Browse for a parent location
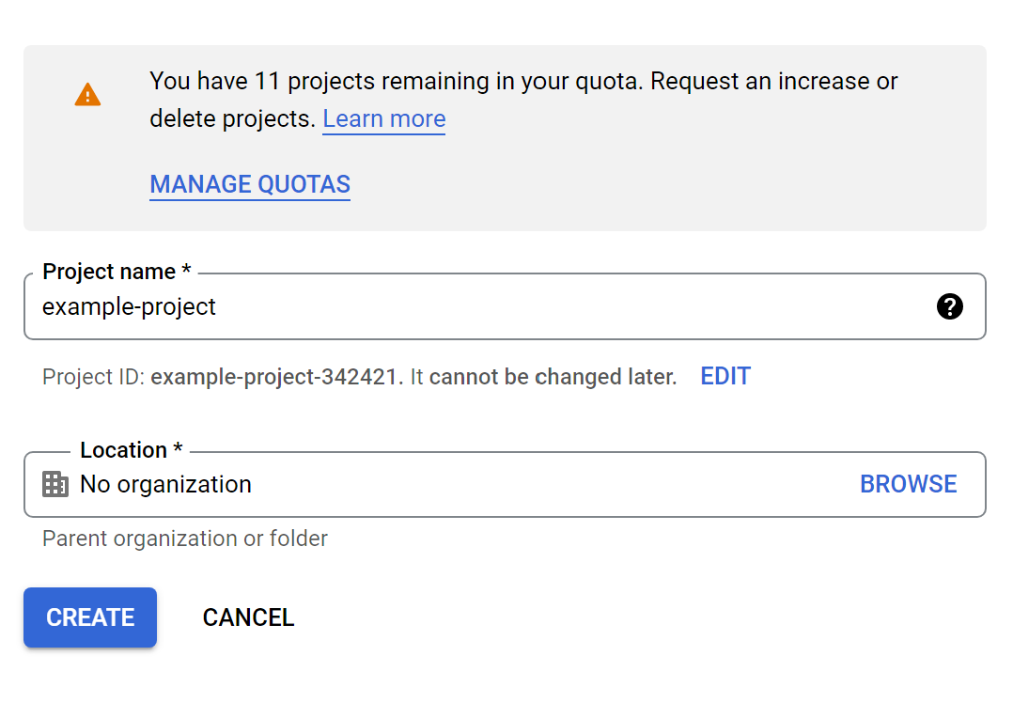 pos(908,484)
